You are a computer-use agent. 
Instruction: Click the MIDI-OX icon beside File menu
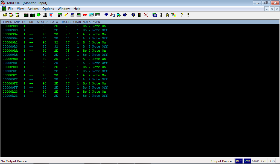coord(4,8)
